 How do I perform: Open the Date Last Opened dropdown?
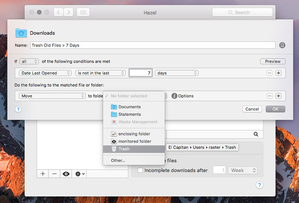tap(44, 73)
